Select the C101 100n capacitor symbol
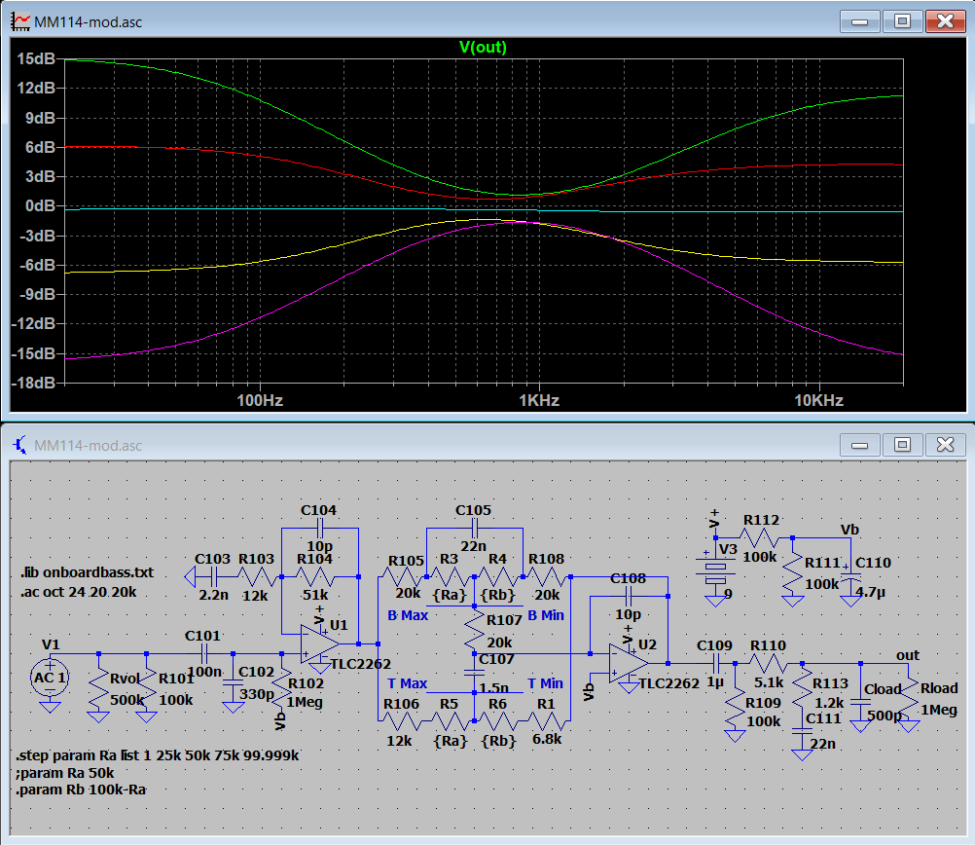Screen dimensions: 975x845 [x=203, y=653]
